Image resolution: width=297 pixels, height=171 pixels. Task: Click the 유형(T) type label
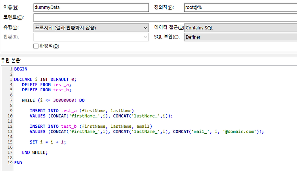(x=11, y=27)
